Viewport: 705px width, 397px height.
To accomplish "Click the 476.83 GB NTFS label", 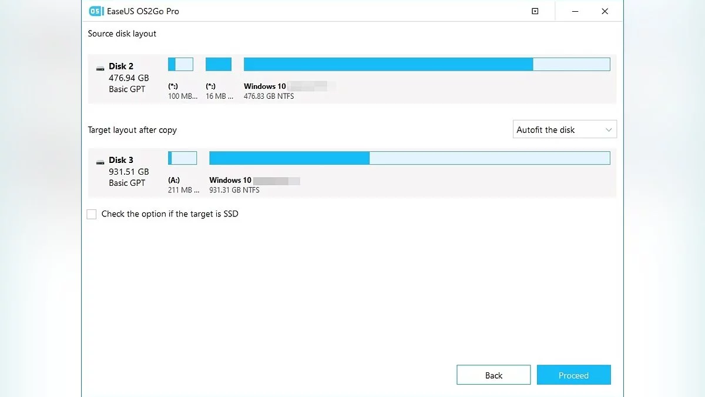I will pyautogui.click(x=269, y=96).
